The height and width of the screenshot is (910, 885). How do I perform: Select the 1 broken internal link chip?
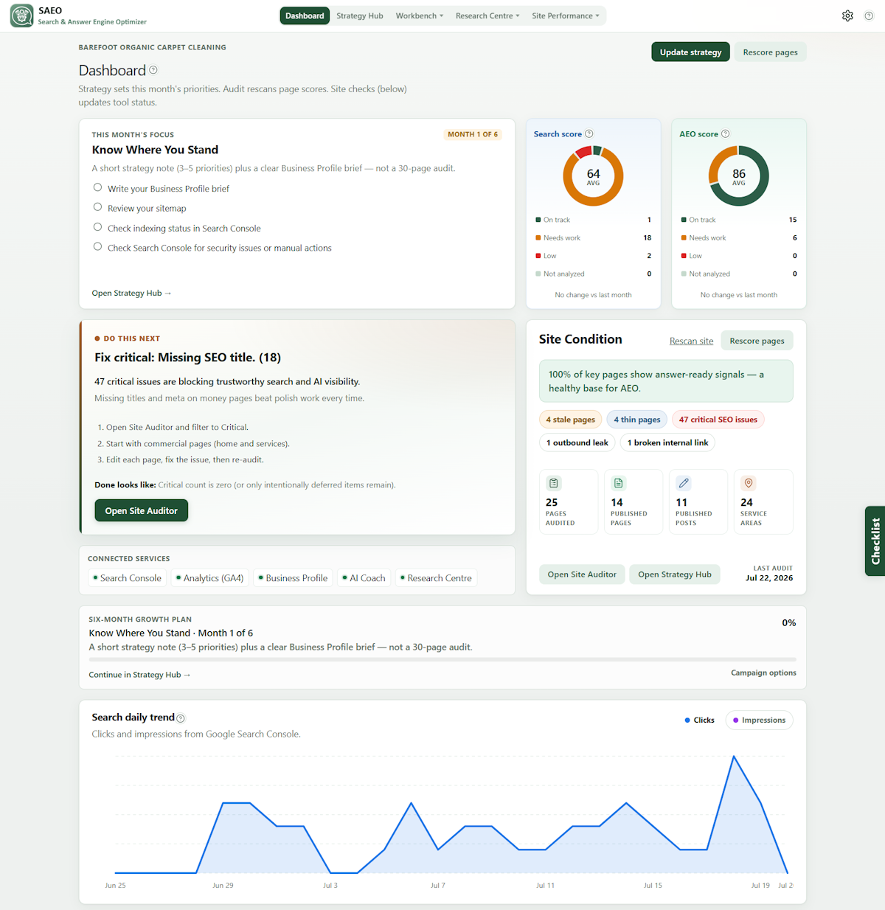pyautogui.click(x=667, y=442)
